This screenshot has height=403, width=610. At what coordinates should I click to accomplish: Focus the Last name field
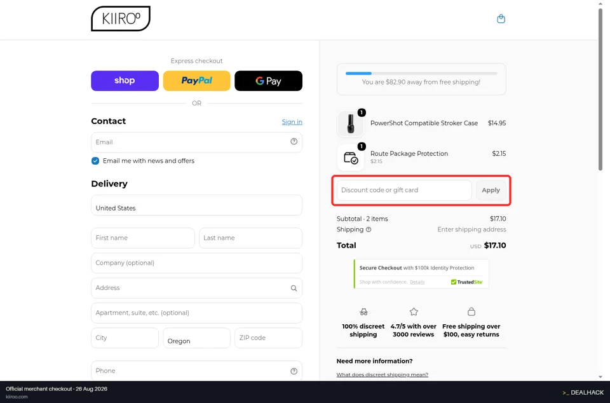pos(250,238)
